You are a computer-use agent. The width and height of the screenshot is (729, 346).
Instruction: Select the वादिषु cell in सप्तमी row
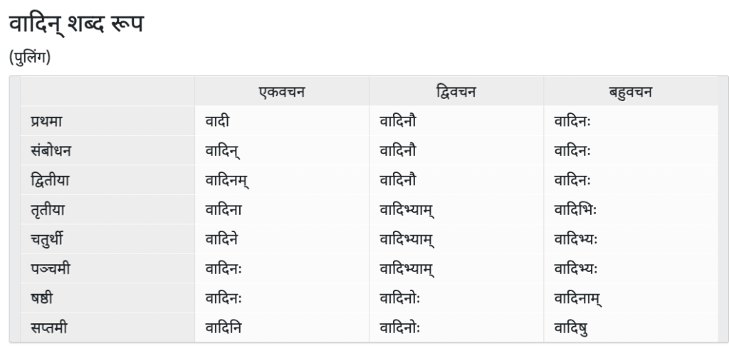(573, 328)
